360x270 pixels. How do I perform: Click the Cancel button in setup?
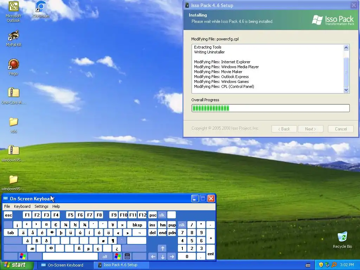(x=341, y=129)
